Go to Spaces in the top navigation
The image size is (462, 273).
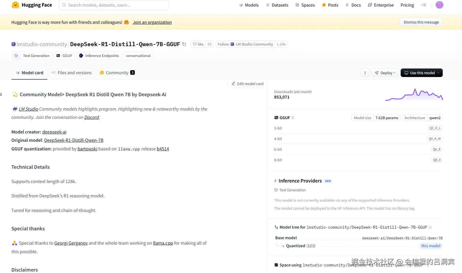tap(305, 5)
